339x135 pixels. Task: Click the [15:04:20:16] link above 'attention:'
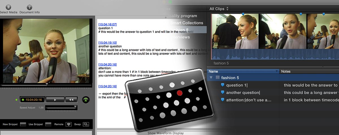(107, 64)
